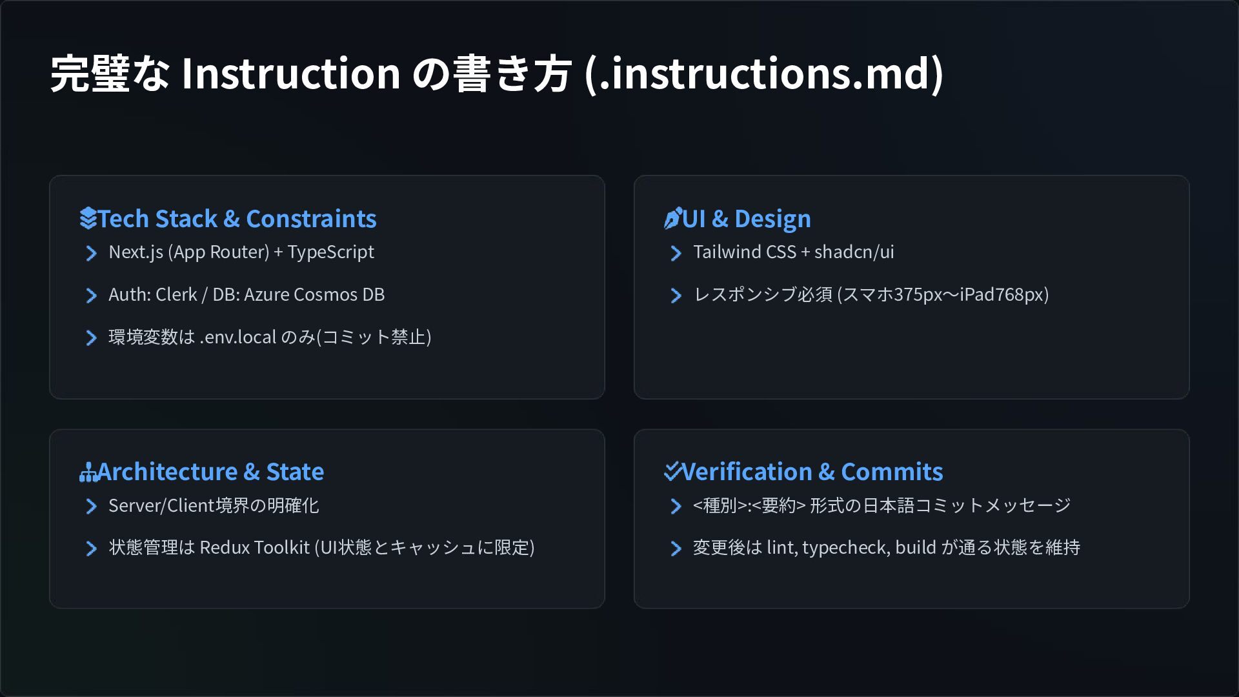Click the chevron before 状態管理は Redux Toolkit line
This screenshot has height=697, width=1239.
(x=91, y=549)
